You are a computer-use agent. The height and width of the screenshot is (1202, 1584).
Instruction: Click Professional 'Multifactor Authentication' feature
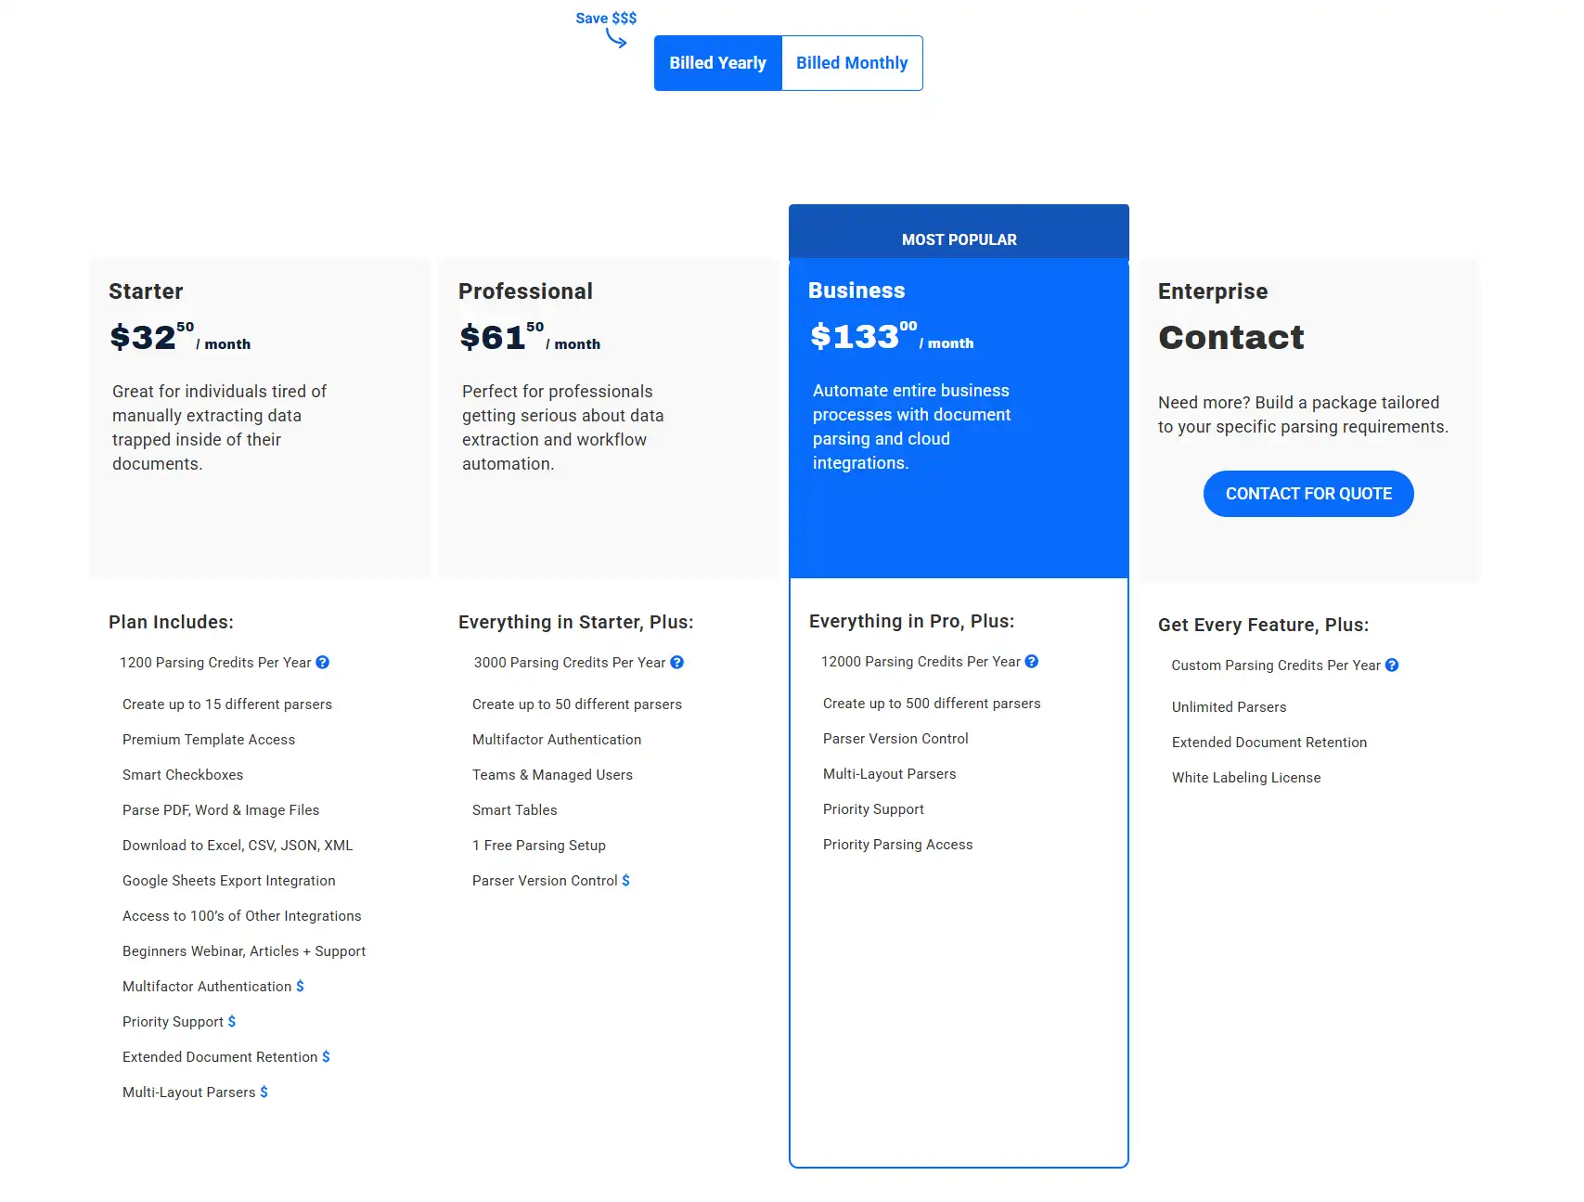click(557, 740)
